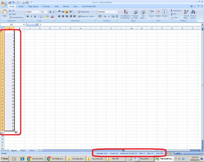
Task: Switch to the Formulas tab
Action: point(46,6)
